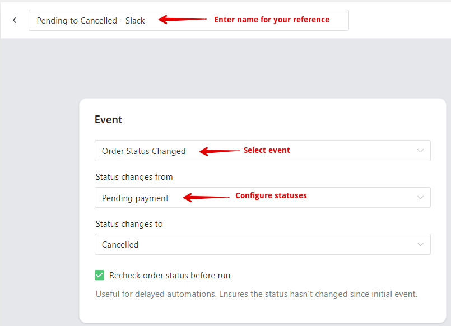Image resolution: width=451 pixels, height=326 pixels.
Task: Click the chevron on Pending payment field
Action: click(420, 198)
